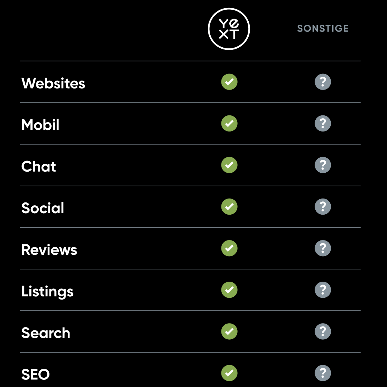This screenshot has width=387, height=387.
Task: Click gray question mark in Reviews row
Action: [x=323, y=248]
